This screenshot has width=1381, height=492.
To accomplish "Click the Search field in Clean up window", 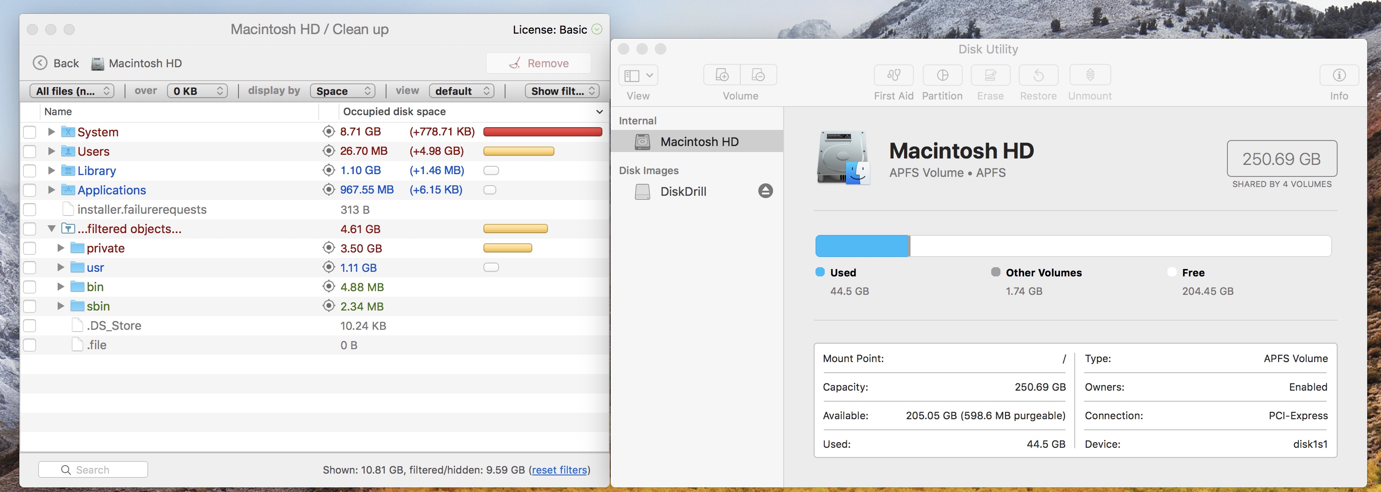I will 93,469.
